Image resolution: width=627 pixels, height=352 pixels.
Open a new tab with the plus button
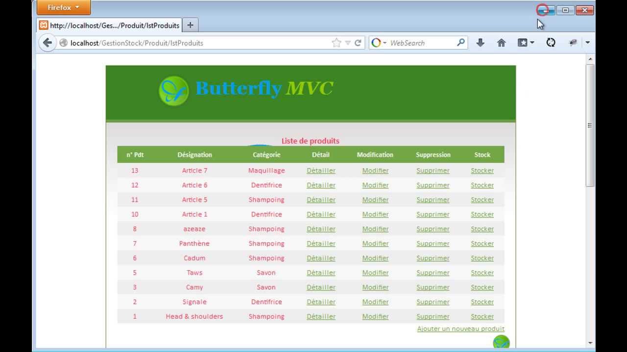click(x=190, y=25)
